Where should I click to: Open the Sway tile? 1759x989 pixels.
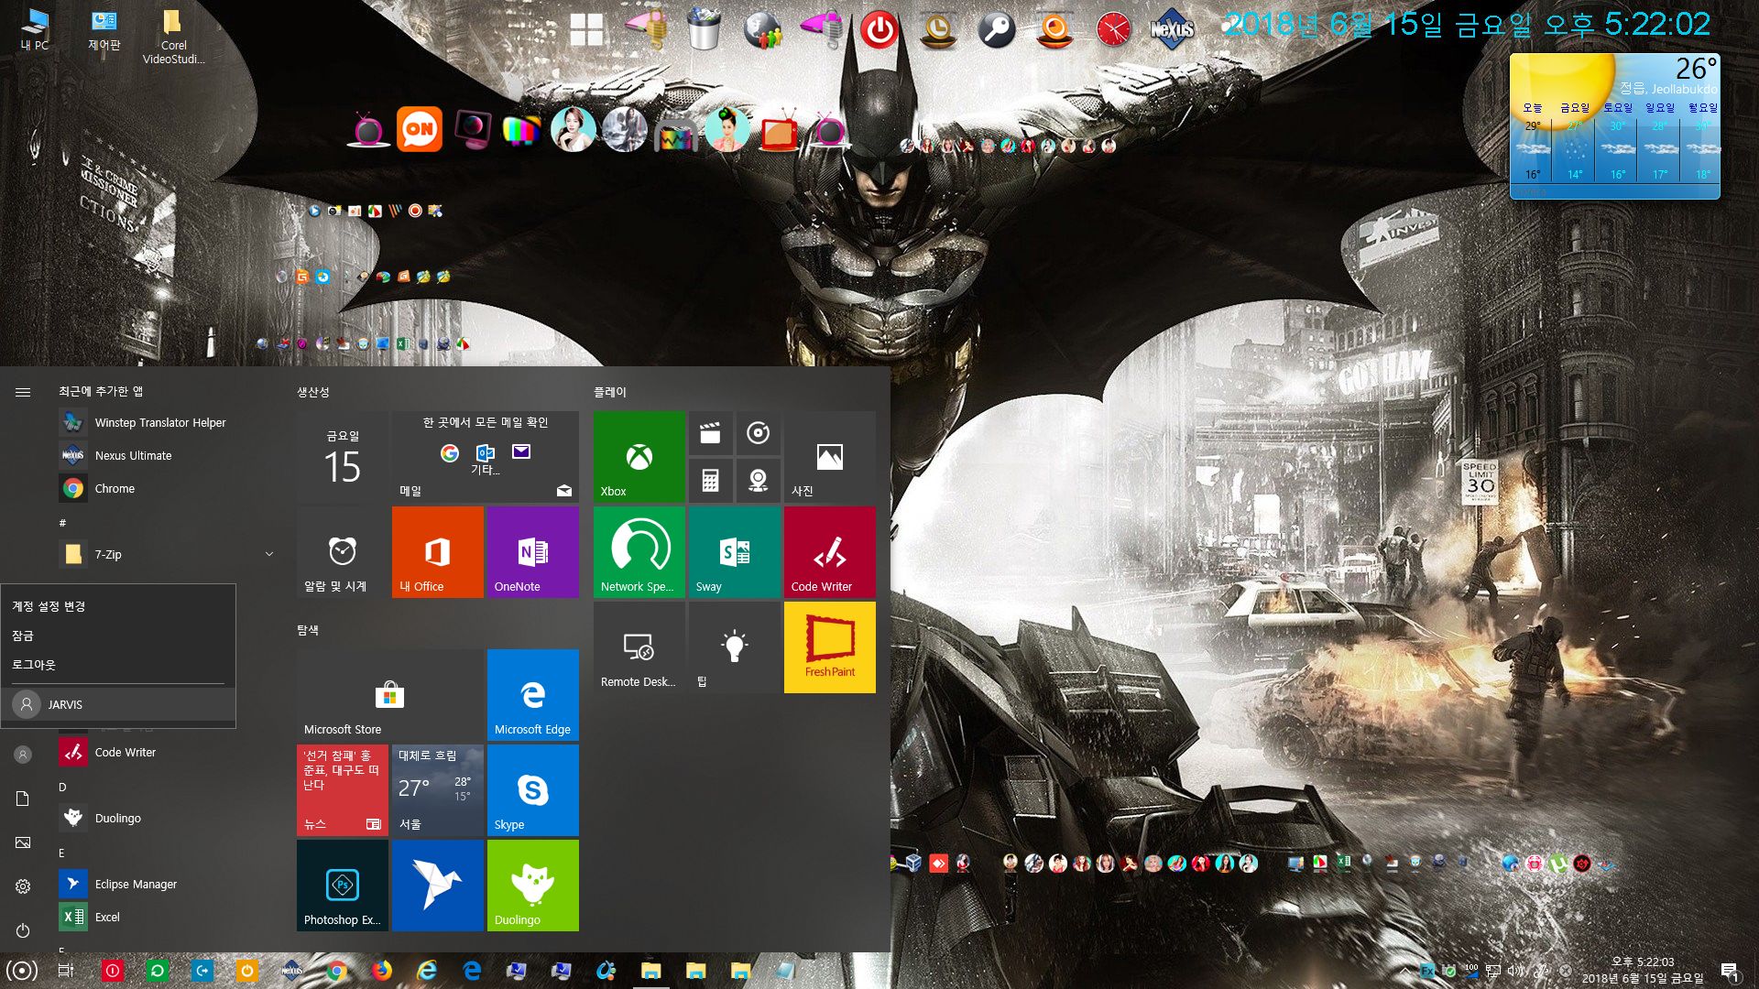(734, 552)
